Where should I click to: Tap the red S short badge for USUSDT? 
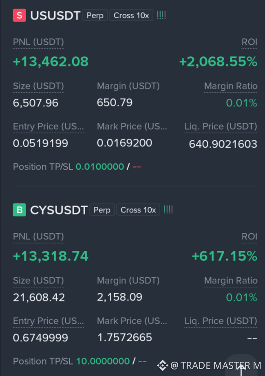click(20, 15)
